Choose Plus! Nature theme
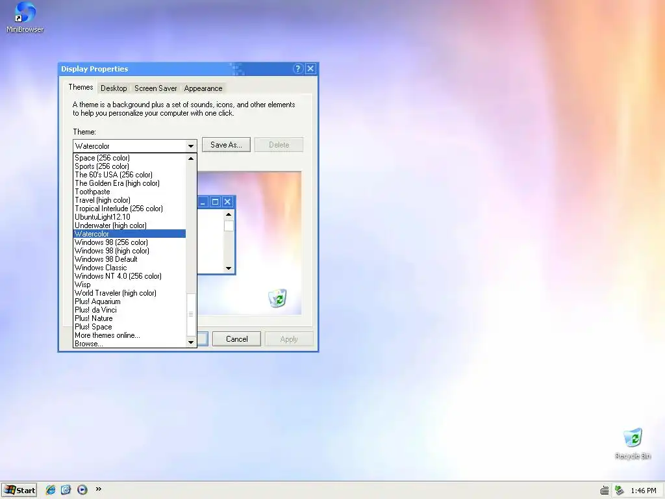665x499 pixels. [x=130, y=318]
